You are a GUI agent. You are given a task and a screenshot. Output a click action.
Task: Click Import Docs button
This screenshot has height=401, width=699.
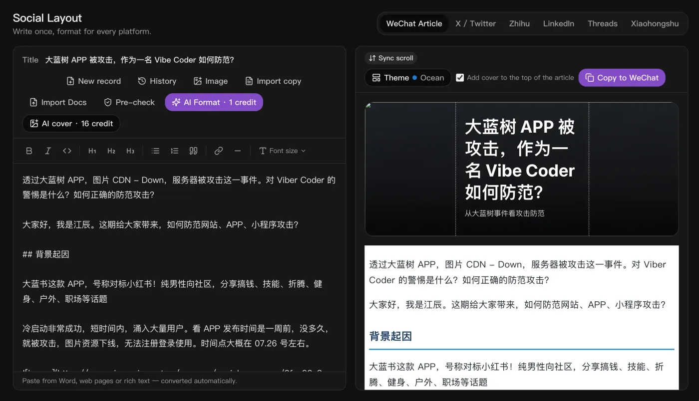tap(58, 102)
